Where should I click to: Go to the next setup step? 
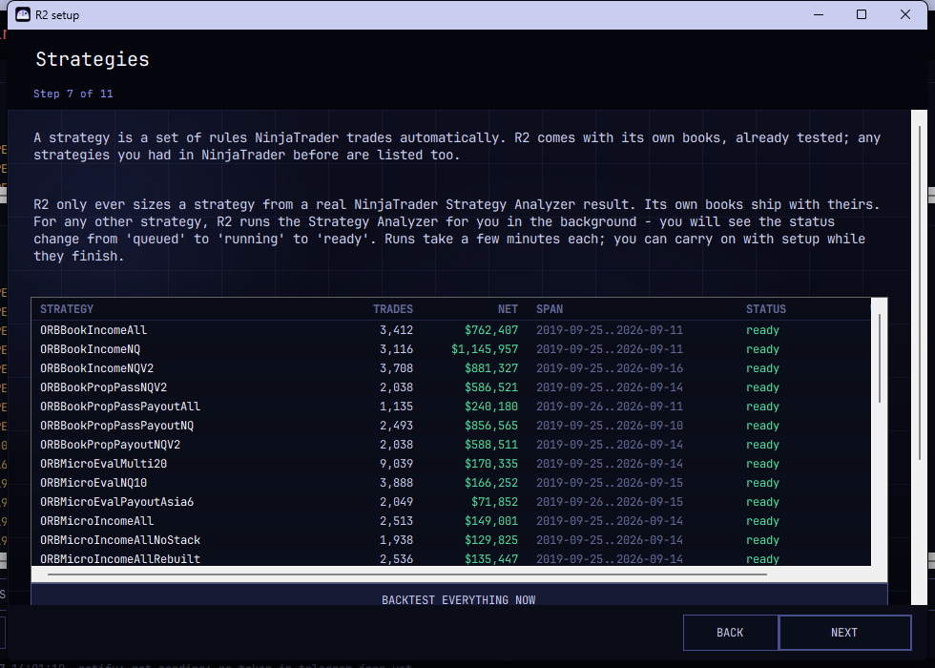click(x=844, y=632)
